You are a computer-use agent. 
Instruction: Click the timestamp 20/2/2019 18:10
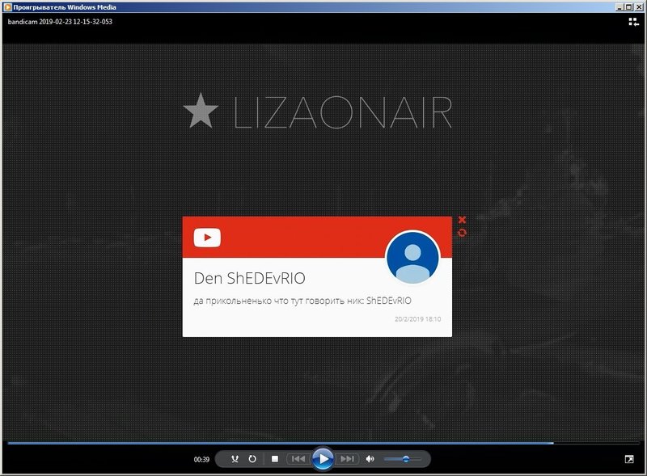point(417,319)
